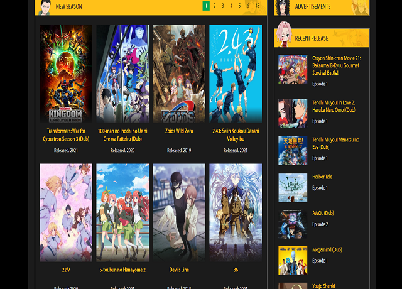Viewport: 402px width, 289px height.
Task: Click the New Season avatar icon
Action: coord(44,7)
